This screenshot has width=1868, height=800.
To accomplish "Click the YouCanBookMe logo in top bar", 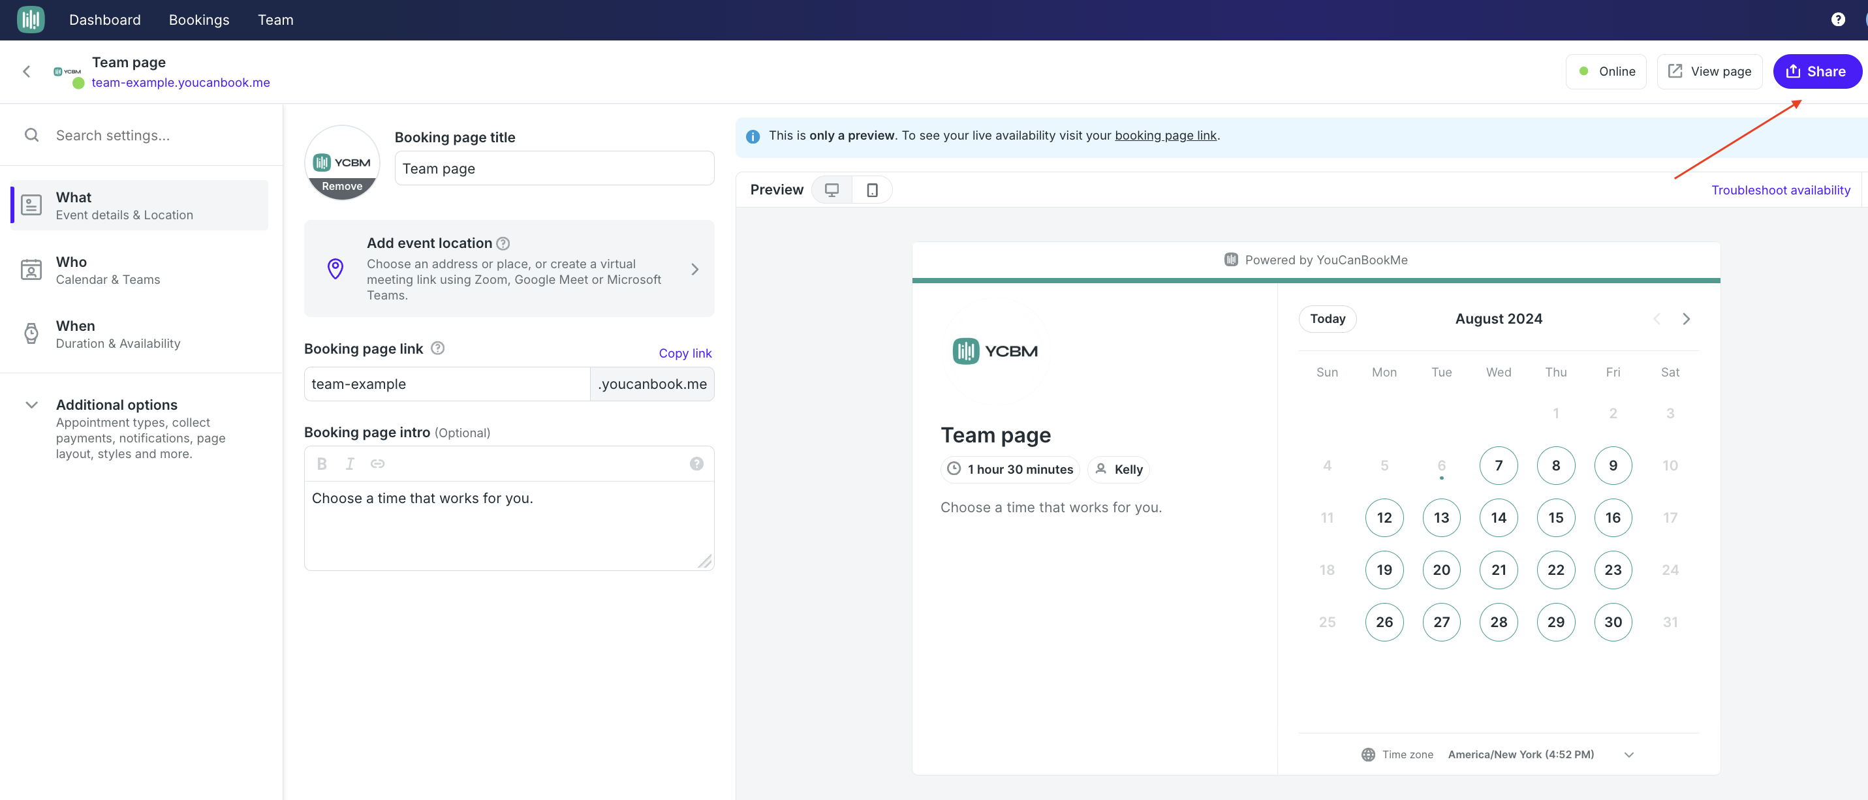I will pyautogui.click(x=31, y=20).
